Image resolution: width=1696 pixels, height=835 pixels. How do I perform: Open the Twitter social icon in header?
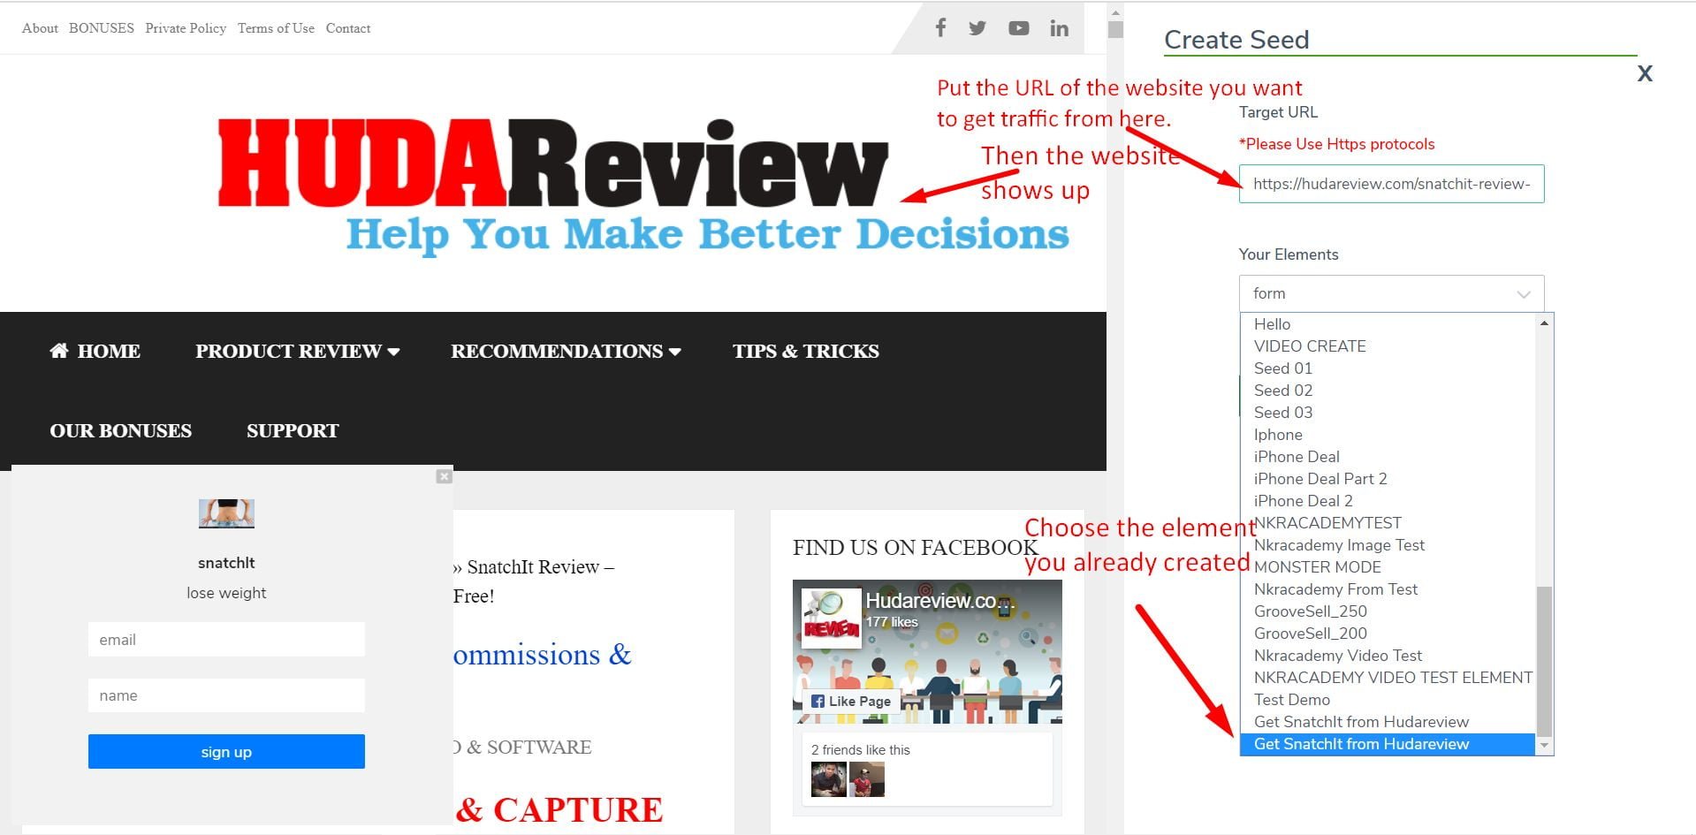[977, 28]
